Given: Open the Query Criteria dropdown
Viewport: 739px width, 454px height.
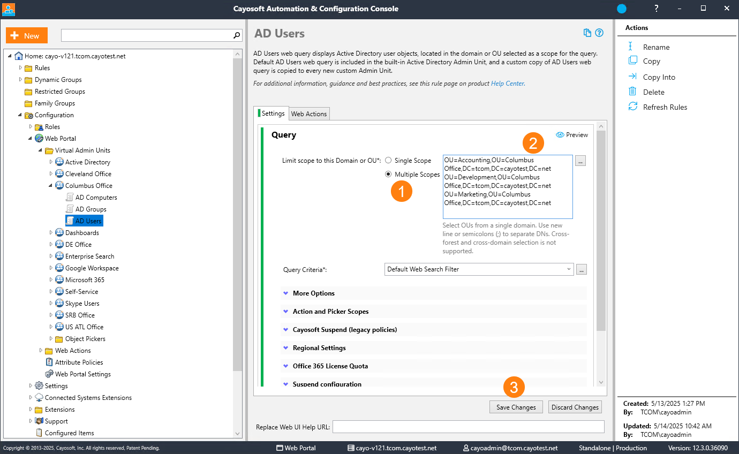Looking at the screenshot, I should [x=479, y=269].
